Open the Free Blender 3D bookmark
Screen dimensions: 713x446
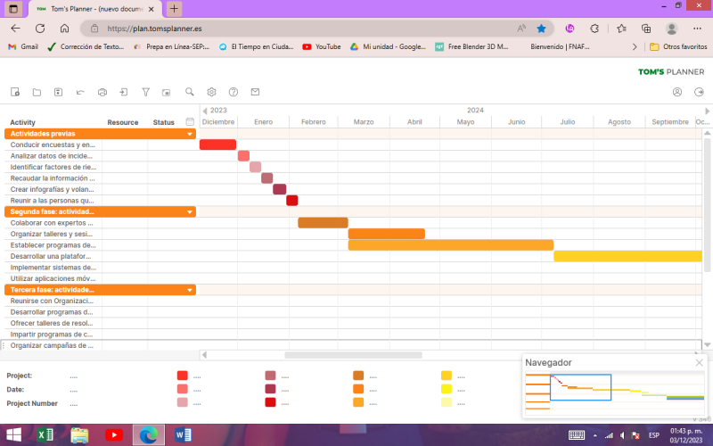(x=471, y=46)
